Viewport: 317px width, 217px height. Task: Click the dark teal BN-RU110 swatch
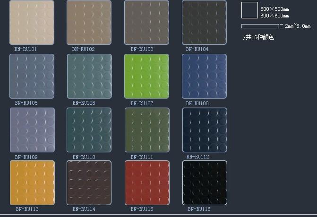click(x=89, y=130)
